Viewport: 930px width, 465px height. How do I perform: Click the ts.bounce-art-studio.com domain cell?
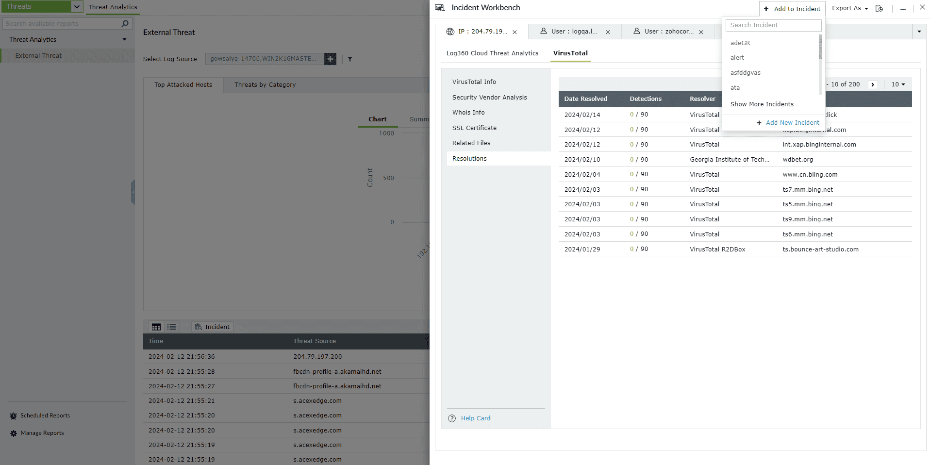tap(820, 249)
